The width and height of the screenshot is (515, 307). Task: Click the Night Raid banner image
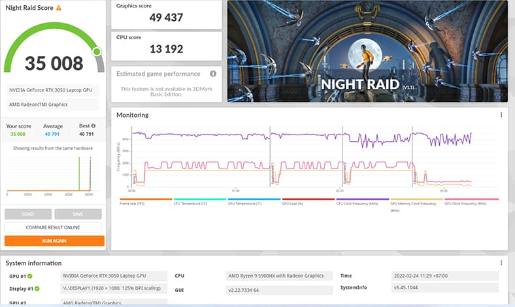coord(367,51)
